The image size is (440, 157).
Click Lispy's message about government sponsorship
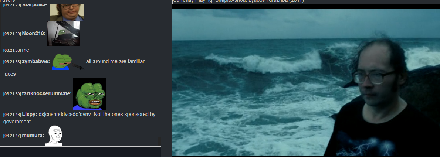[x=79, y=118]
